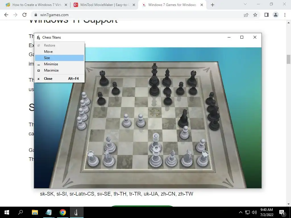Bookmark this page with the star
The width and height of the screenshot is (291, 218).
[x=255, y=15]
